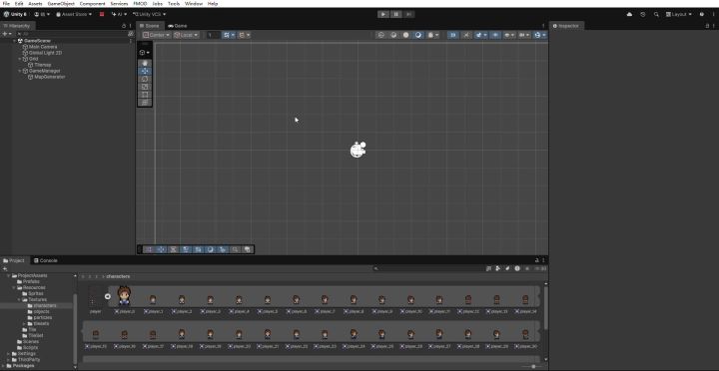Collapse the player sprite sheet arrow
This screenshot has width=719, height=371.
pos(107,296)
